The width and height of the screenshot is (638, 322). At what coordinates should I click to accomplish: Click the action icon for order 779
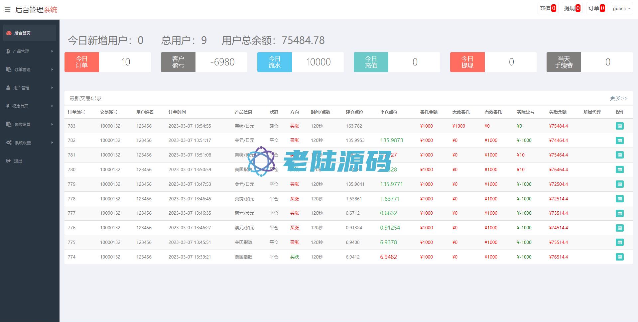[x=619, y=184]
